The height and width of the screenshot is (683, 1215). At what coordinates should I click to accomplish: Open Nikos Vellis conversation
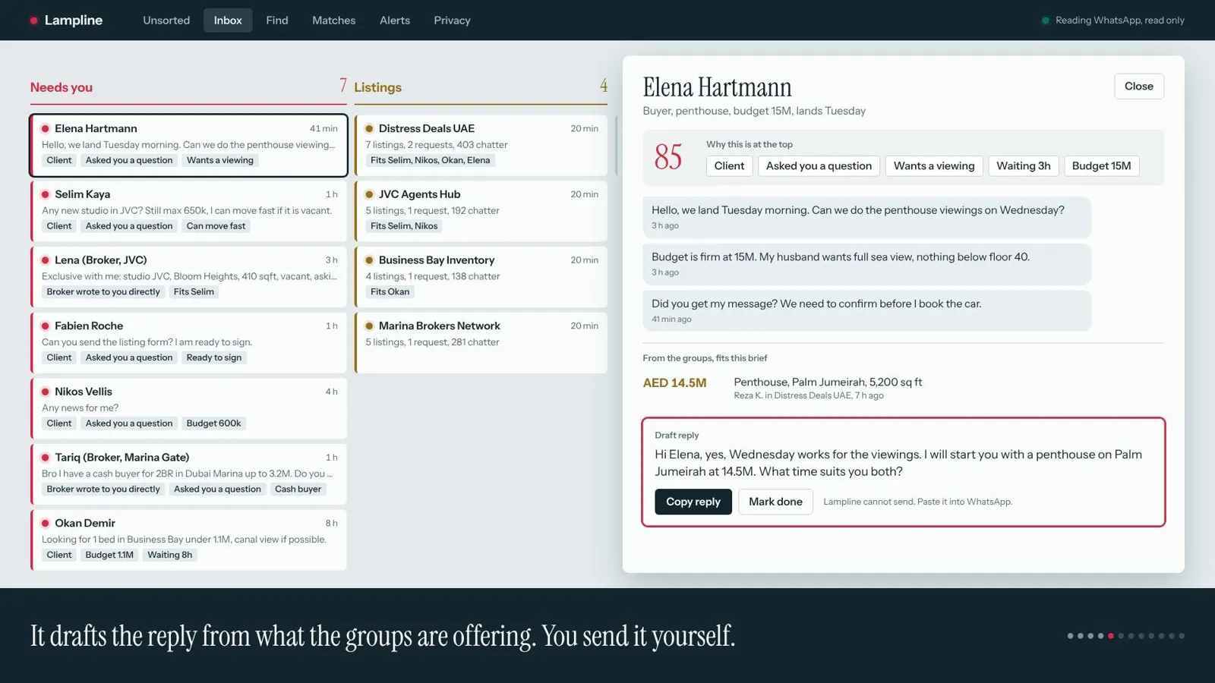coord(188,408)
